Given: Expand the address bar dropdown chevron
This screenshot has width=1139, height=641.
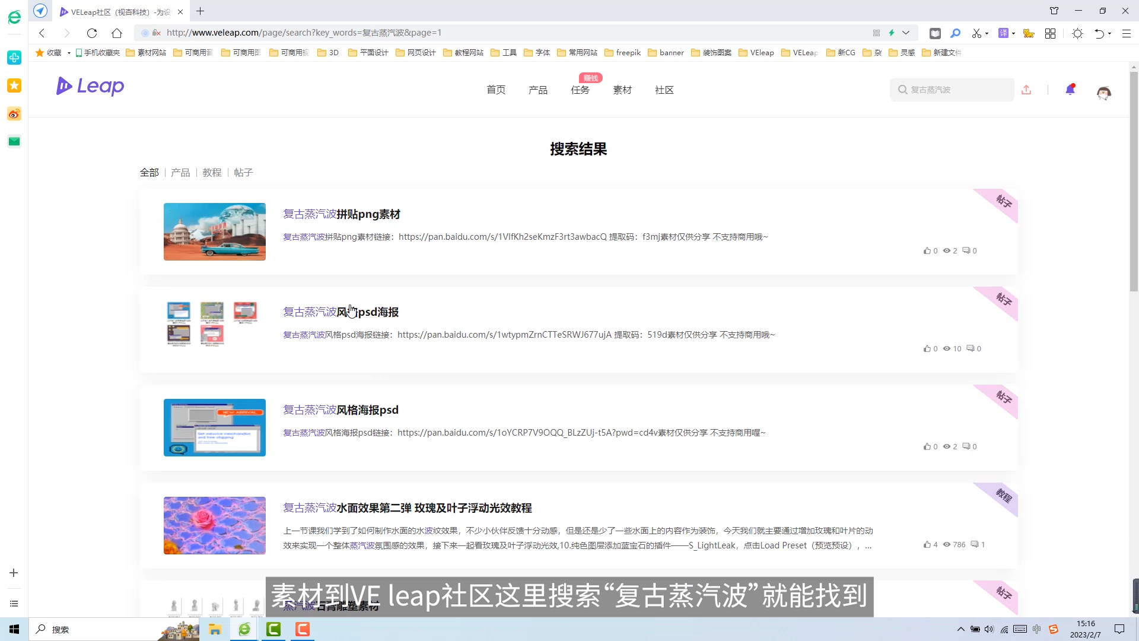Looking at the screenshot, I should click(x=906, y=33).
